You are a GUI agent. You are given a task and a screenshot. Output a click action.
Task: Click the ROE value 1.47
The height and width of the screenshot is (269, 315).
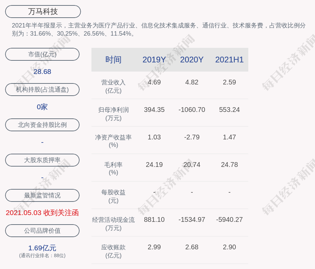tap(229, 137)
